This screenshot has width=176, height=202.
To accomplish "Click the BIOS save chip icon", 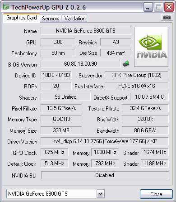I will [x=126, y=64].
